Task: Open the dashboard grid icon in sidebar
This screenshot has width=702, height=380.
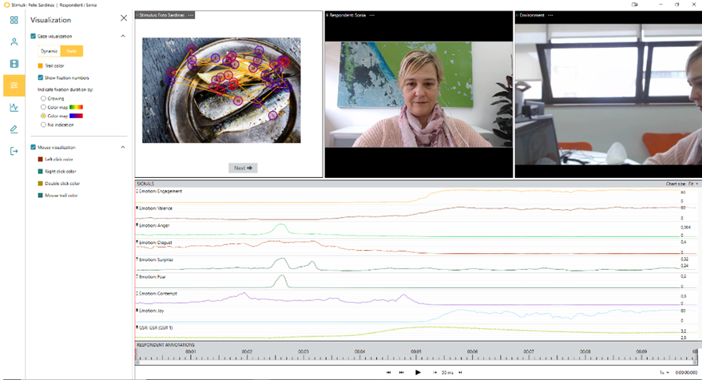Action: (x=14, y=20)
